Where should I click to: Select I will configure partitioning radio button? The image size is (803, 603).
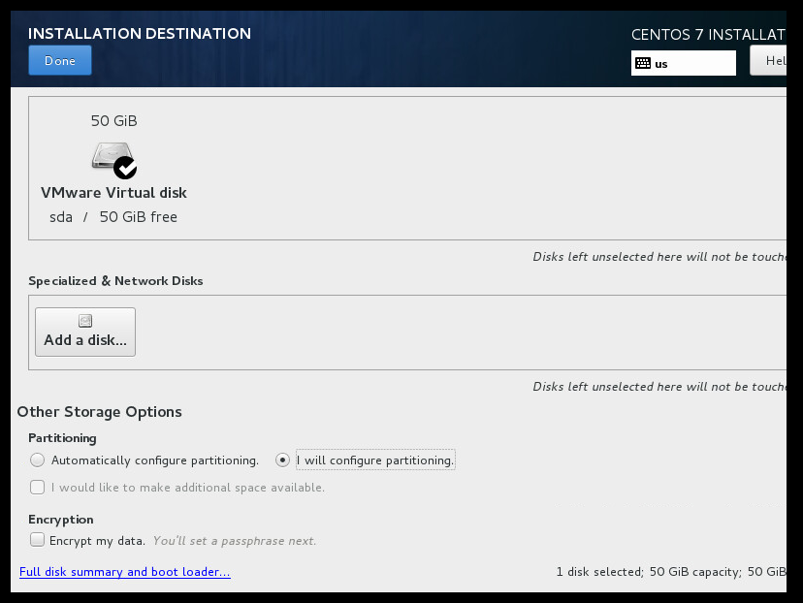282,460
